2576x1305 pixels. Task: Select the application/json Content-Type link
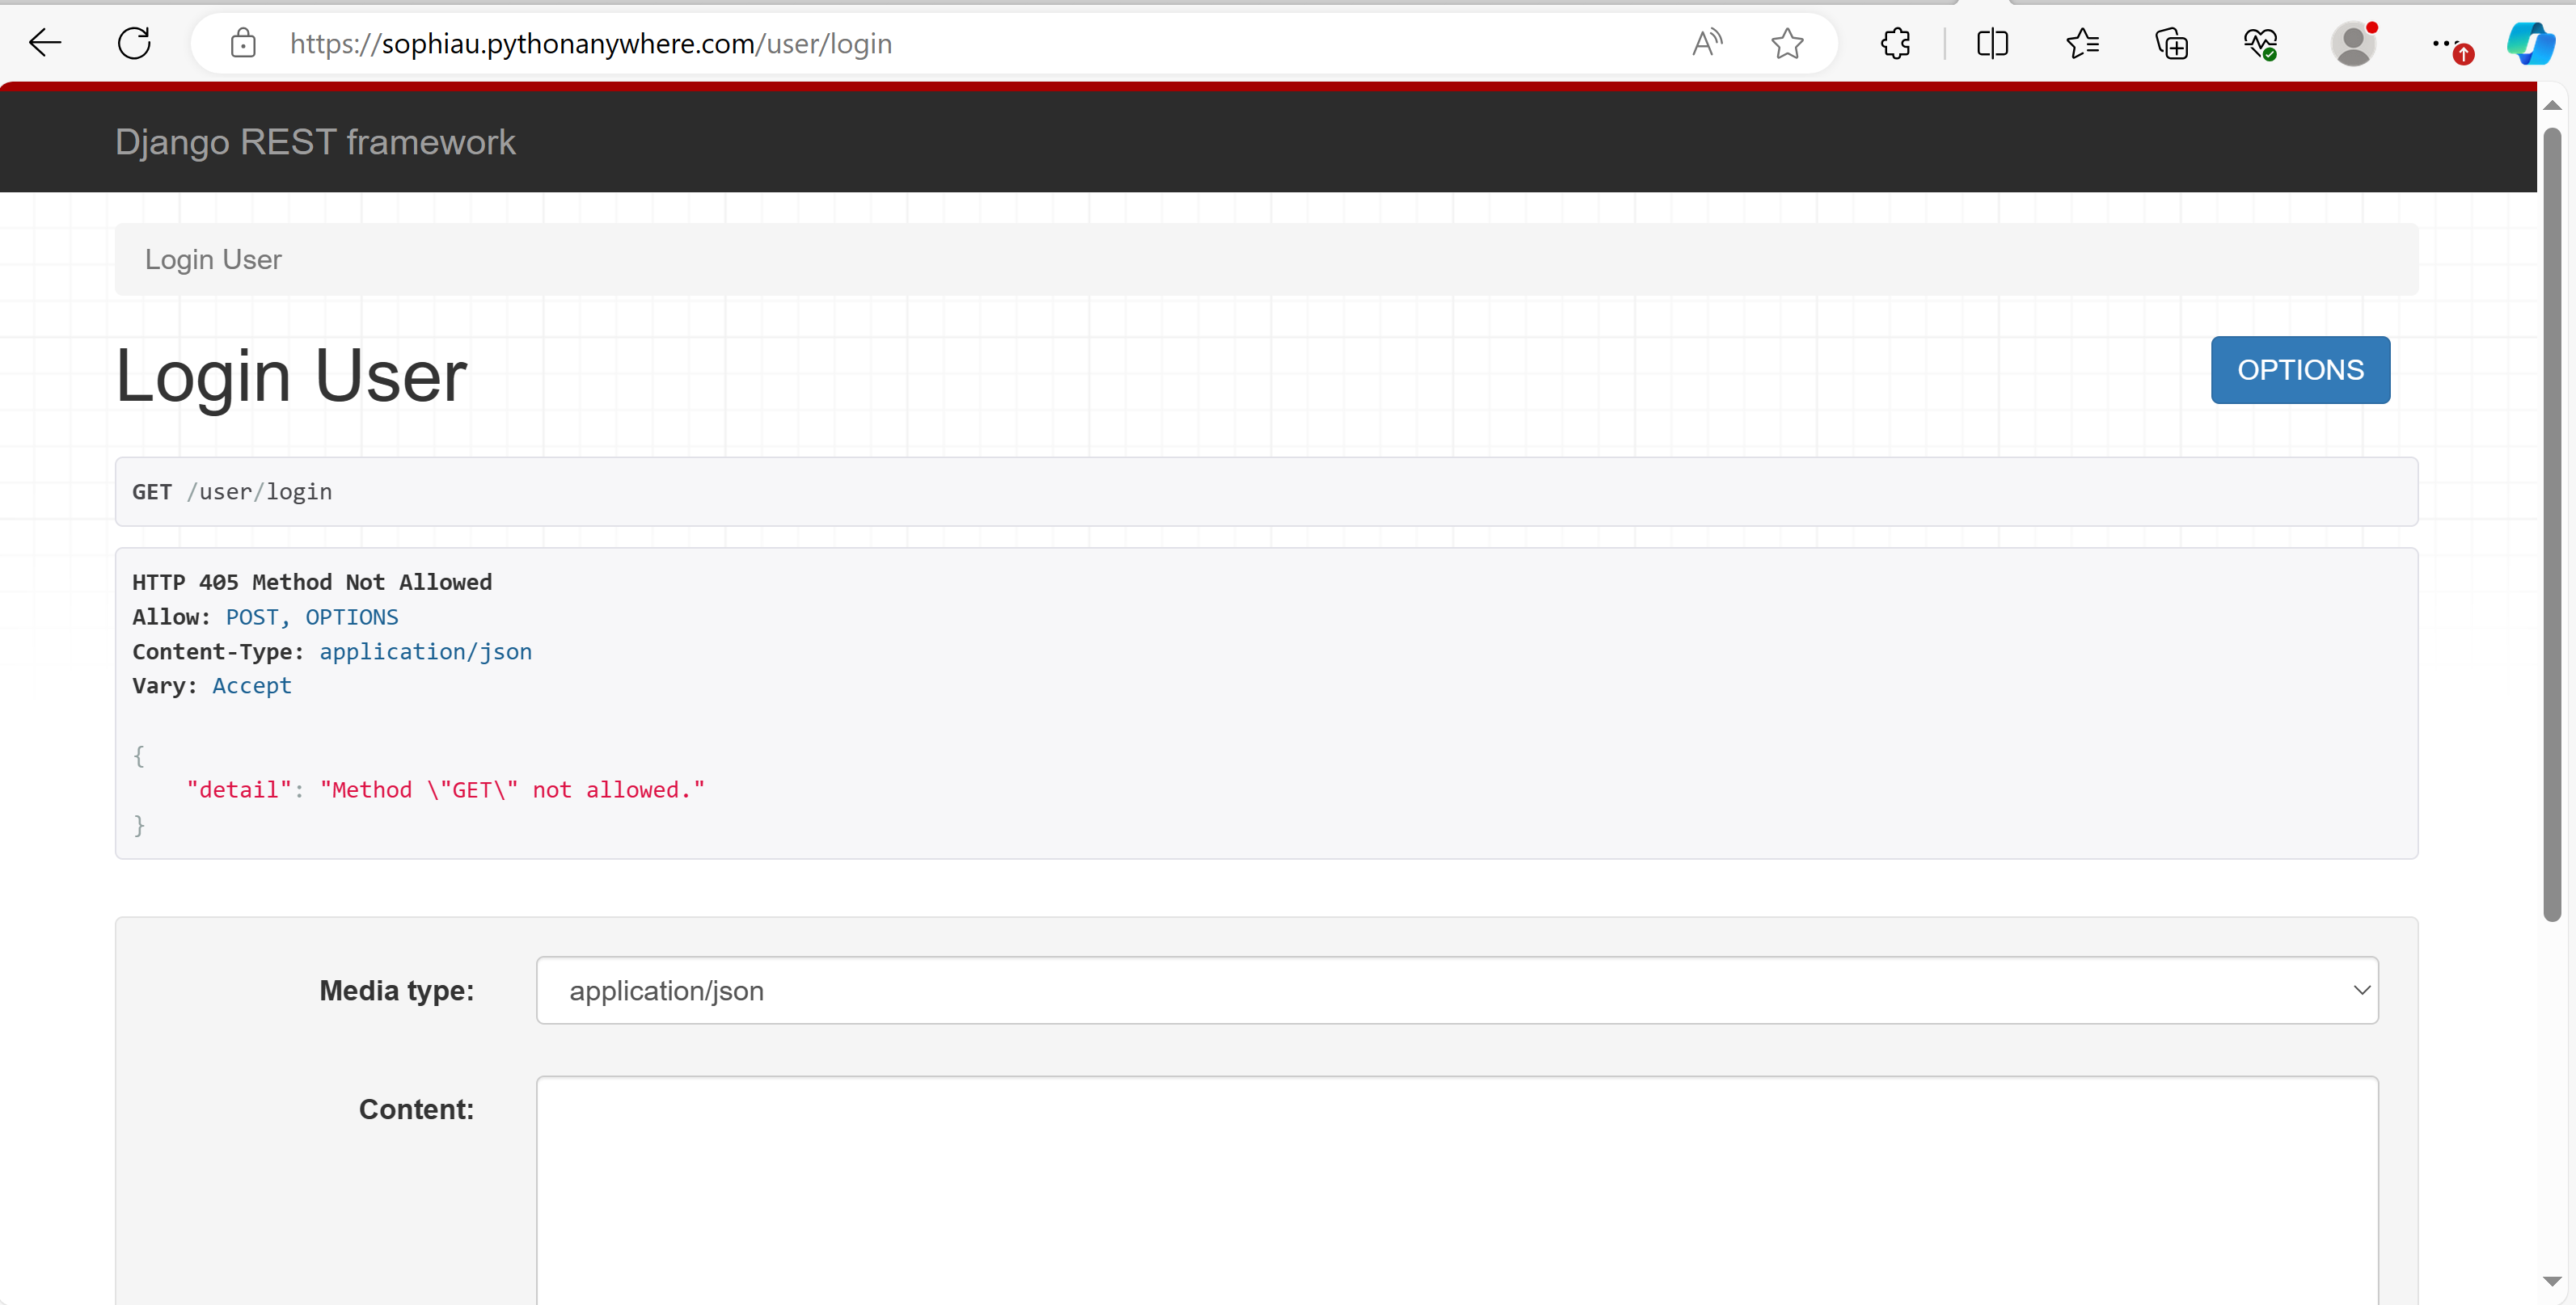425,650
